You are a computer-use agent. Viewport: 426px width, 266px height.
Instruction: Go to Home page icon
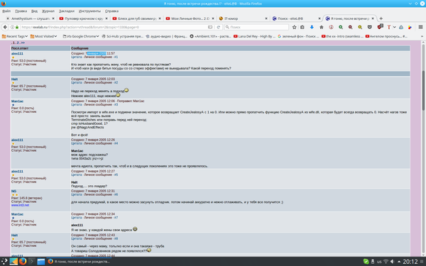(322, 27)
